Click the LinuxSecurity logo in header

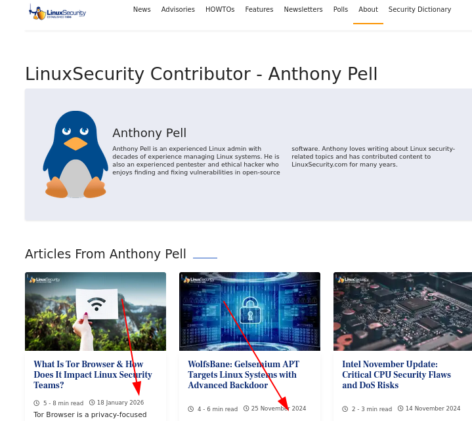click(x=58, y=12)
